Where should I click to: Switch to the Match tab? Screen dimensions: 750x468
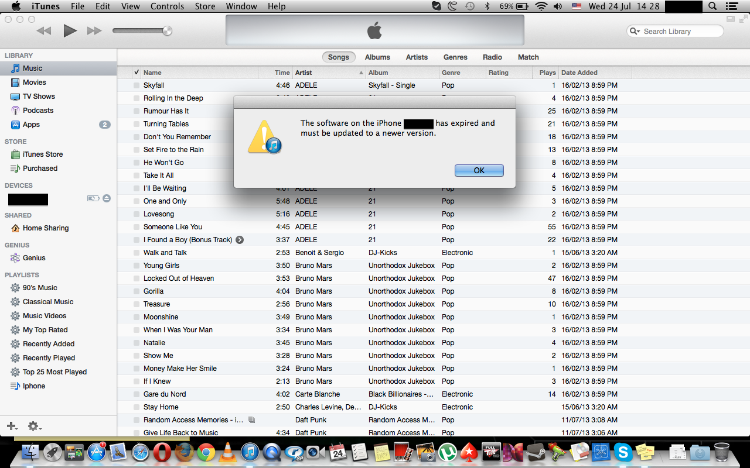click(528, 57)
